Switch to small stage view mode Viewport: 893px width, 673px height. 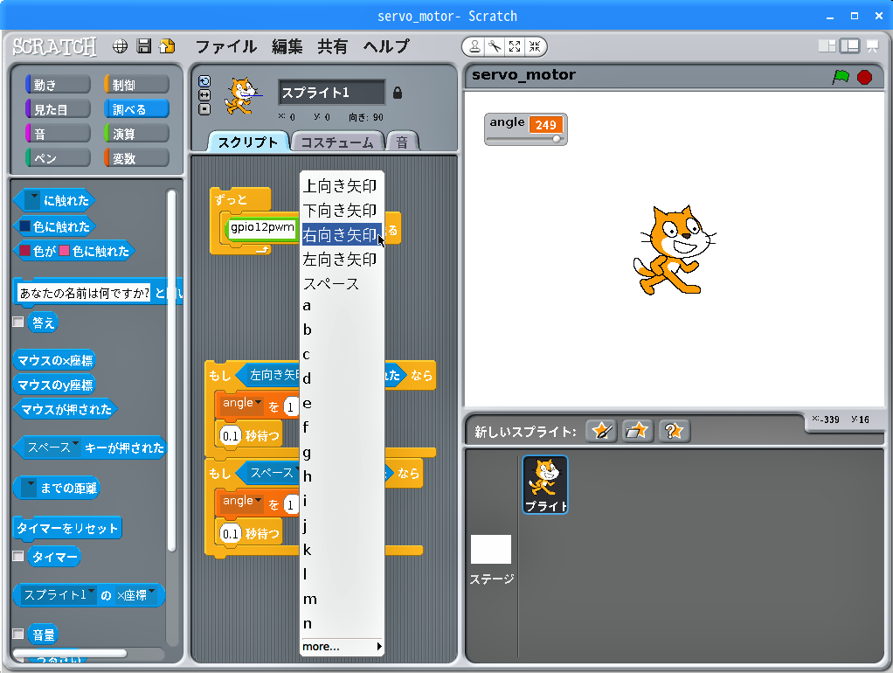click(827, 46)
